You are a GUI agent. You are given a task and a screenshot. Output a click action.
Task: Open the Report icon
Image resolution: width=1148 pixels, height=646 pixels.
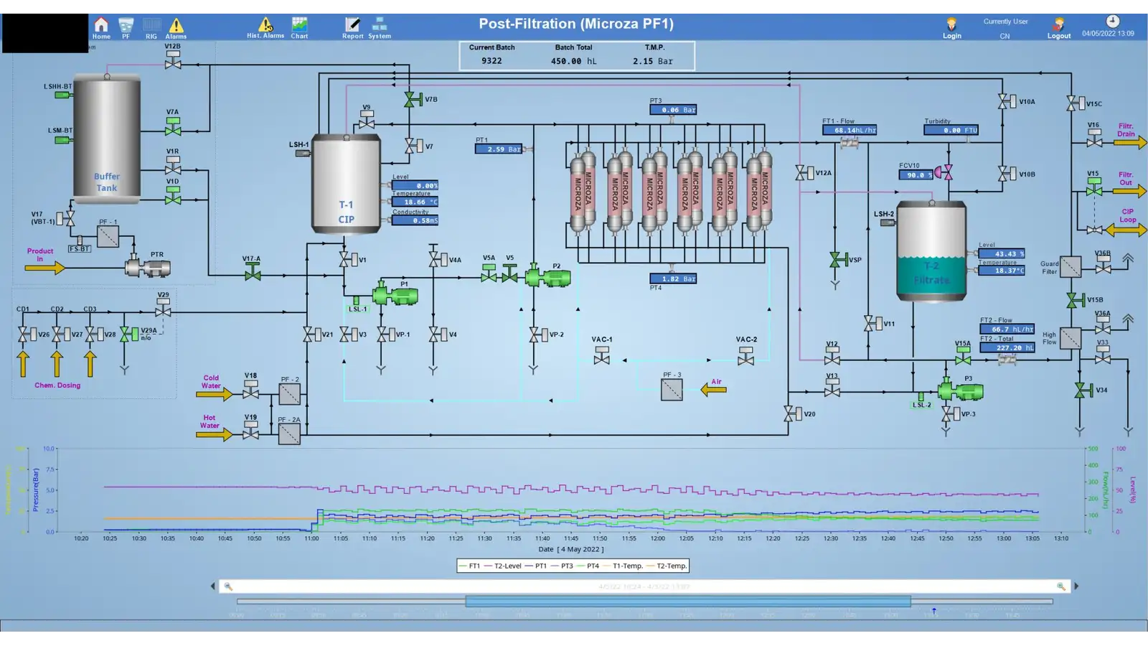coord(352,27)
